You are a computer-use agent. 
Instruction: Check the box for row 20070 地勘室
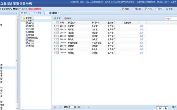(58, 46)
